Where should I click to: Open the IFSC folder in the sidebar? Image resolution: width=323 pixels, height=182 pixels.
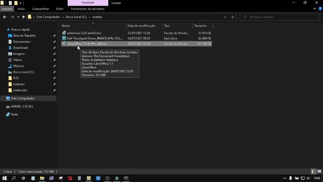16,78
